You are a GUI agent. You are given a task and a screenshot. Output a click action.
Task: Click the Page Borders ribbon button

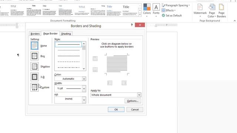tap(221, 10)
